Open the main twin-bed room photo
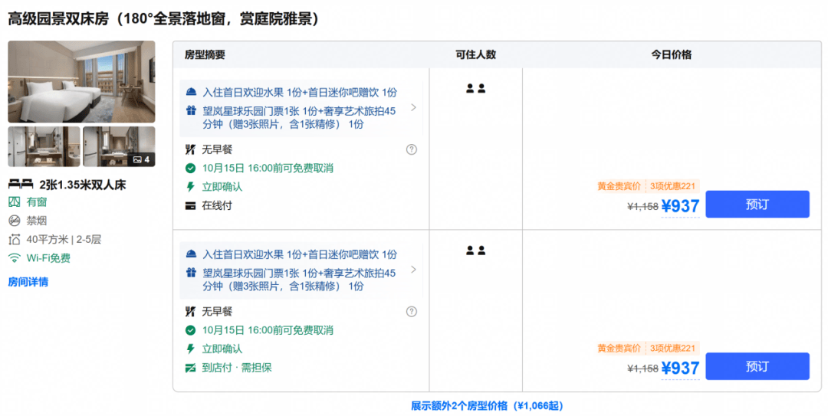828x416 pixels. [81, 82]
